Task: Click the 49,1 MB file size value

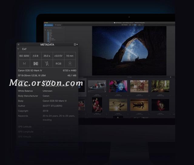Action: click(x=72, y=75)
